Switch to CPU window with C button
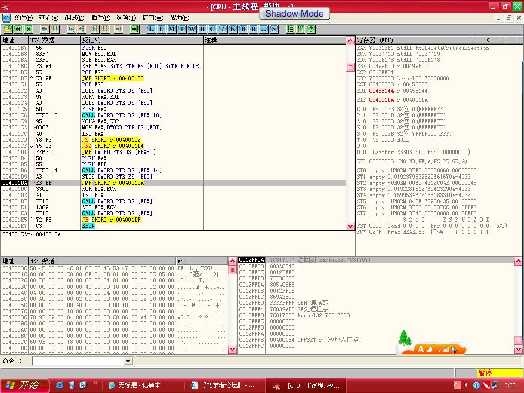The height and width of the screenshot is (393, 524). point(212,29)
